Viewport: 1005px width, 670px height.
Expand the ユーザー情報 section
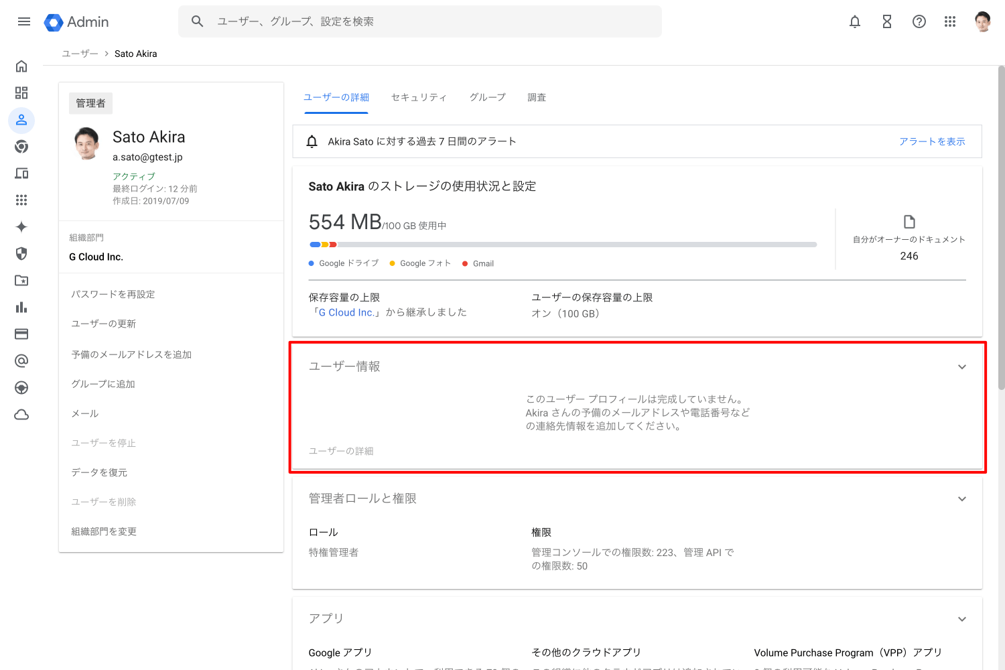962,367
